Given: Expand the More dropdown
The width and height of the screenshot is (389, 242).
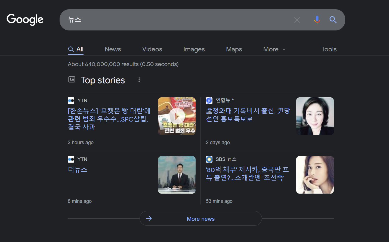Looking at the screenshot, I should tap(274, 49).
